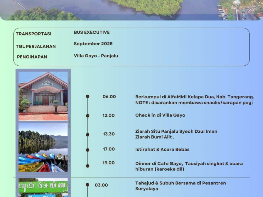Click the timeline dot beside 17.00
263x197 pixels.
click(x=88, y=150)
